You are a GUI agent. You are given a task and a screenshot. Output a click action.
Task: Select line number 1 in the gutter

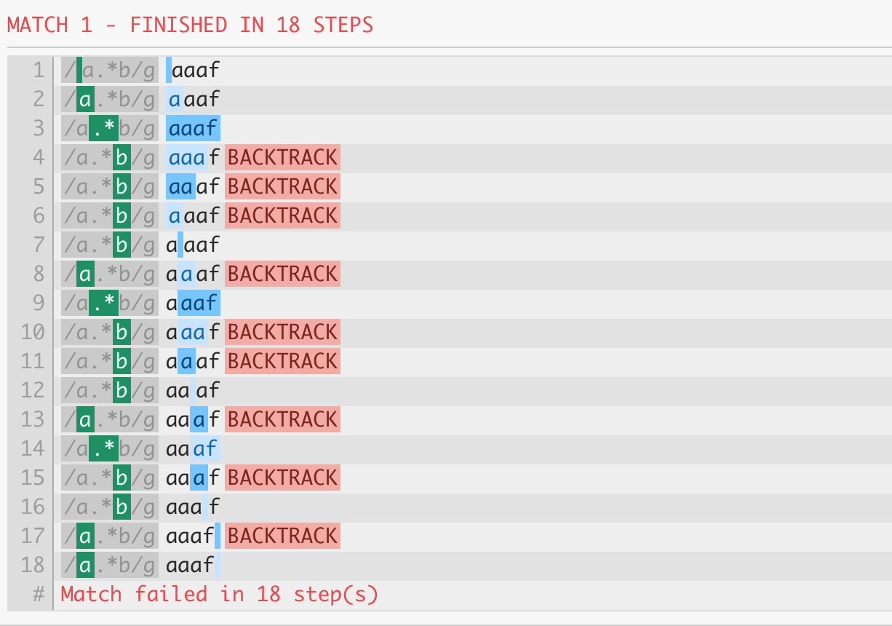38,71
